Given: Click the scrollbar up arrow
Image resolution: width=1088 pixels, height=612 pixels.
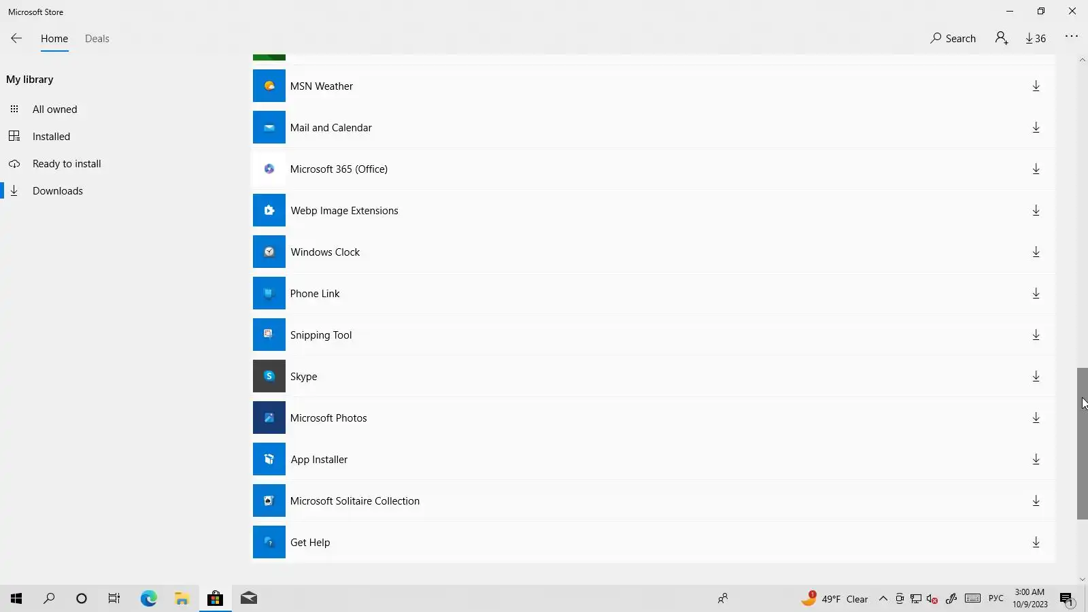Looking at the screenshot, I should (1083, 61).
